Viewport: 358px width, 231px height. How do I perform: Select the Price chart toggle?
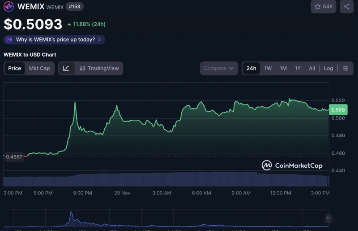15,68
